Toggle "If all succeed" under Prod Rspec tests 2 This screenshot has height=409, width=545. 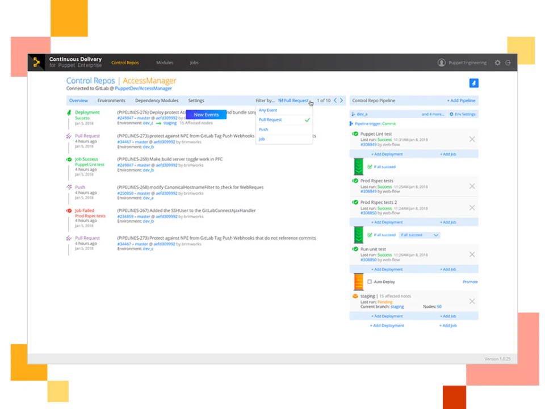tap(370, 235)
